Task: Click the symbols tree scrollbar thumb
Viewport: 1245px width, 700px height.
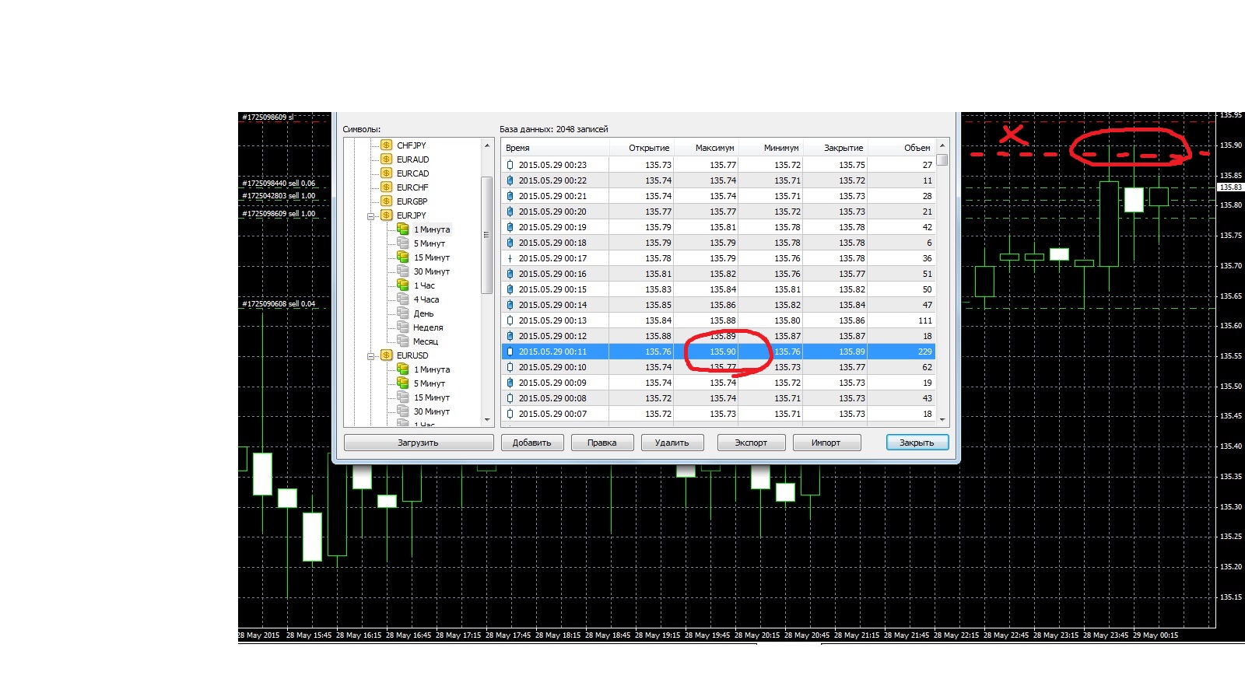Action: (x=487, y=235)
